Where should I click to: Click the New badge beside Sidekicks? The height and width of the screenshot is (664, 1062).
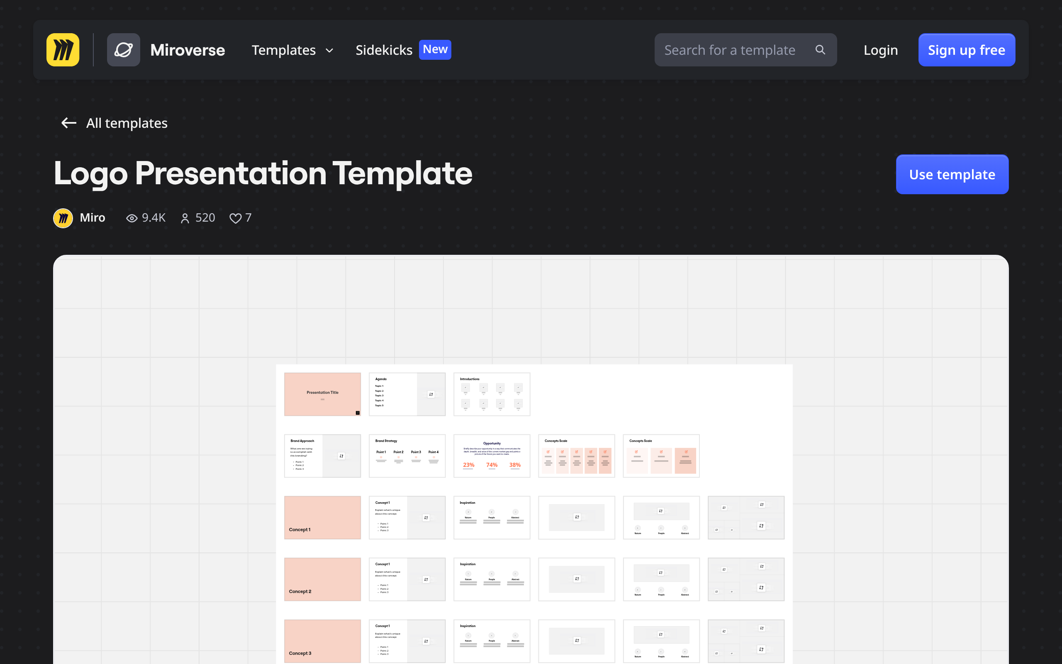[x=435, y=49]
